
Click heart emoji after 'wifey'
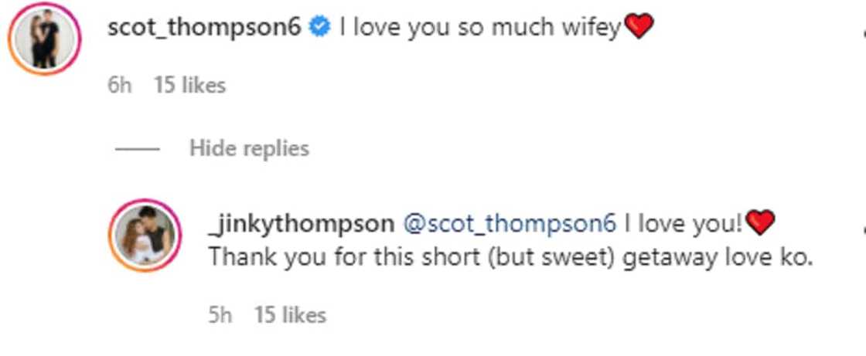point(638,29)
